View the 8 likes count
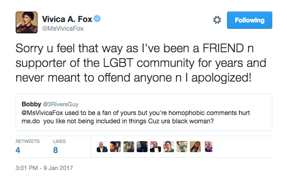287x176 pixels. tap(55, 150)
